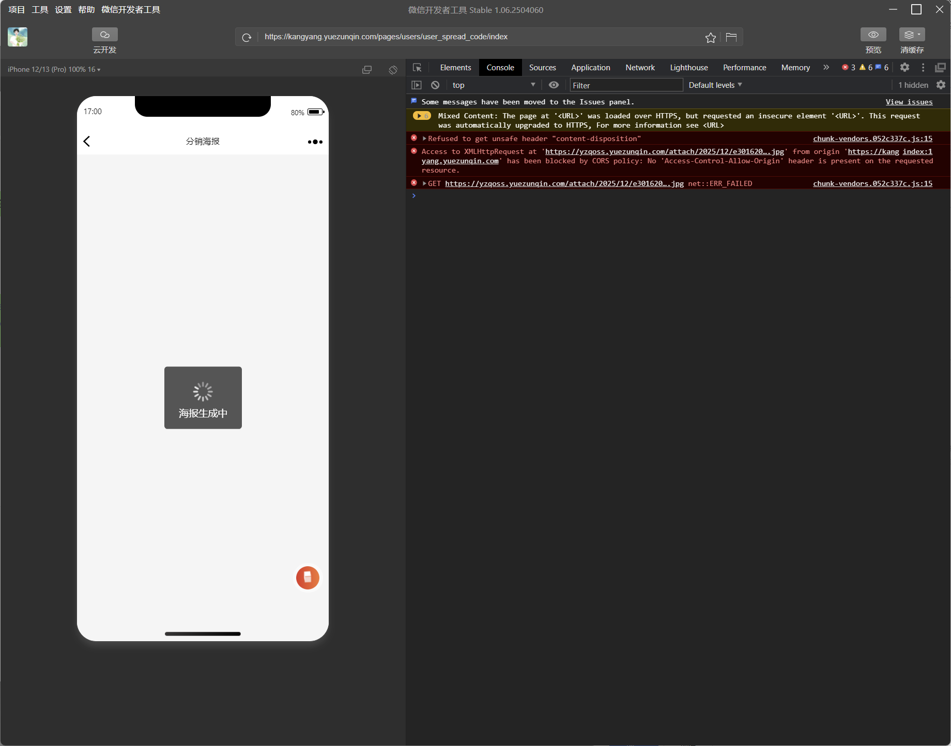Switch to the Network tab
951x746 pixels.
point(640,68)
